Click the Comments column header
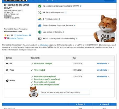 [x=35, y=58]
